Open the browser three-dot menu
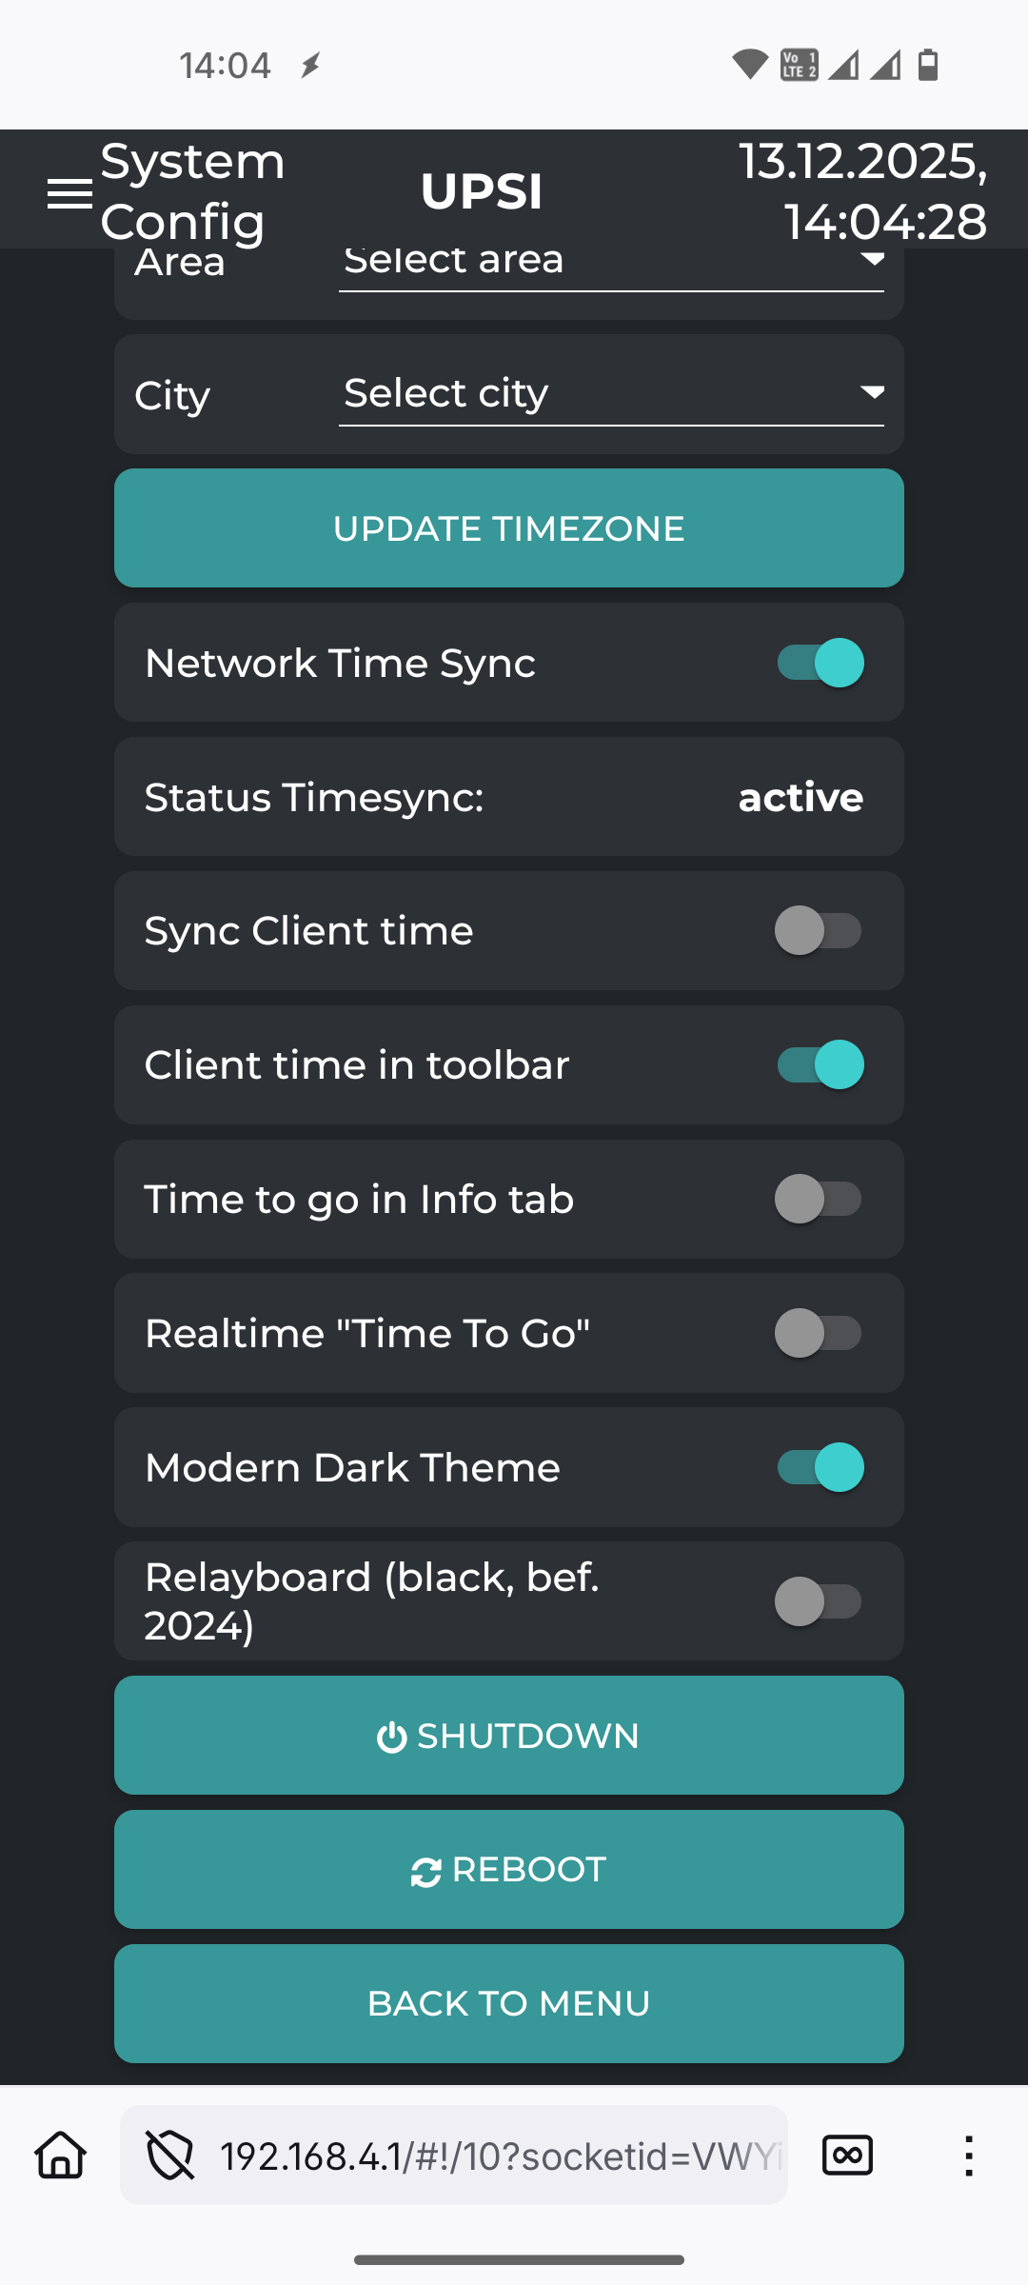The width and height of the screenshot is (1028, 2285). click(x=968, y=2156)
